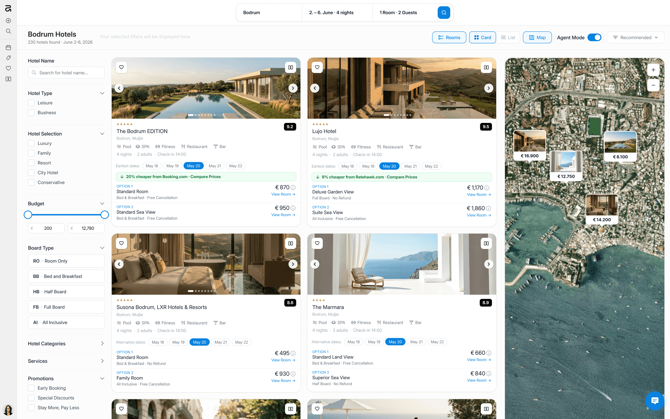The width and height of the screenshot is (670, 419).
Task: Open favorites heart icon in the left sidebar
Action: [x=8, y=68]
